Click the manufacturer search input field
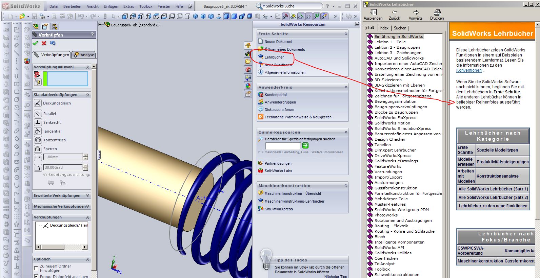The image size is (540, 278). click(x=283, y=146)
